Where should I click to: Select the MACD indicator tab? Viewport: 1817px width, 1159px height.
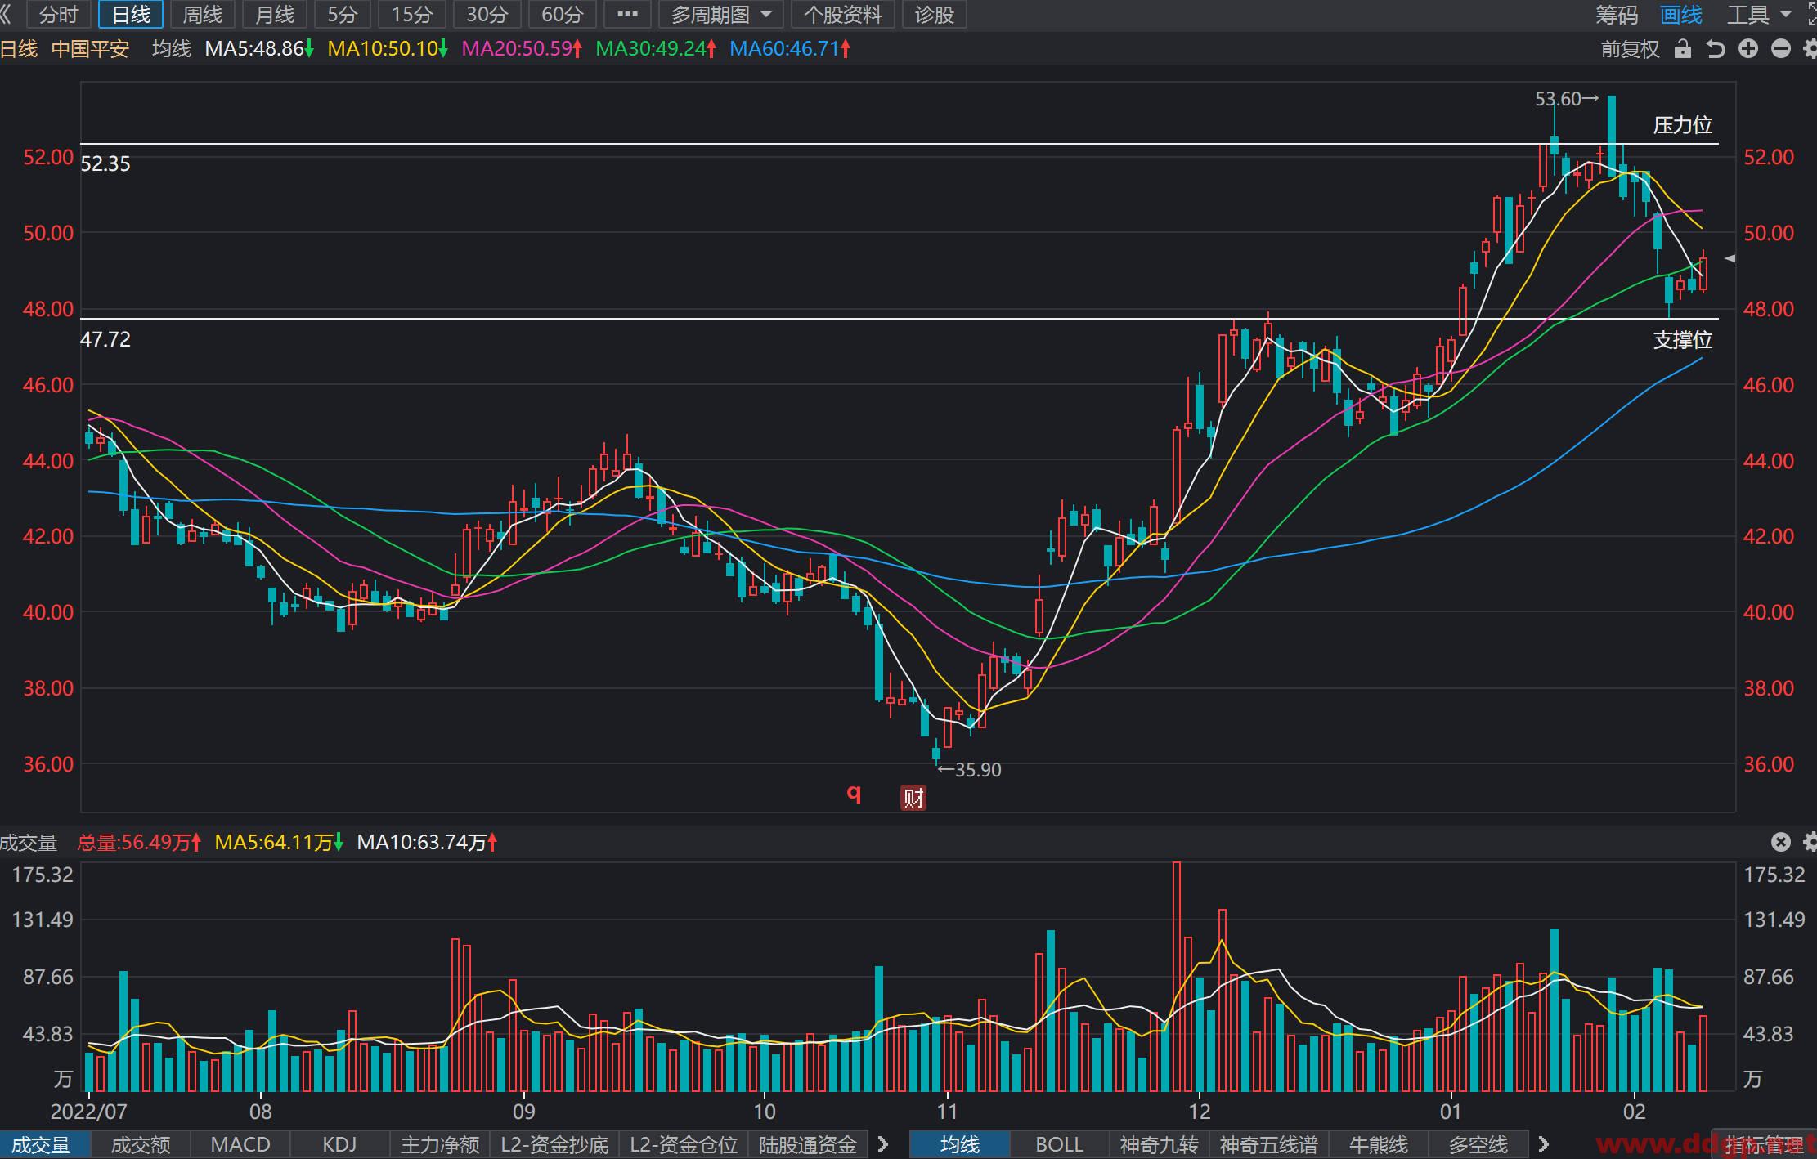[x=240, y=1144]
